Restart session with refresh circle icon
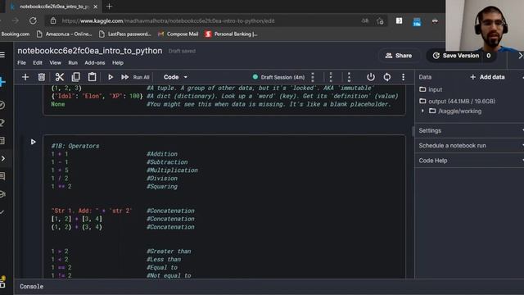The image size is (524, 295). [x=386, y=77]
